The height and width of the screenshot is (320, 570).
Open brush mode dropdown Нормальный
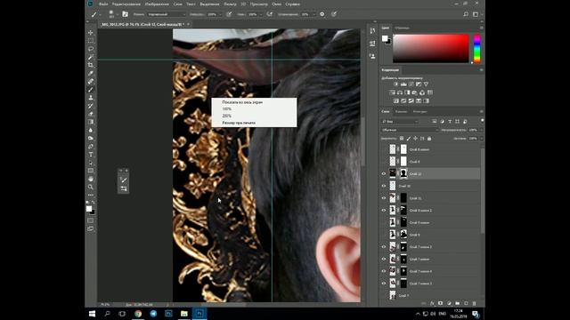[x=167, y=14]
